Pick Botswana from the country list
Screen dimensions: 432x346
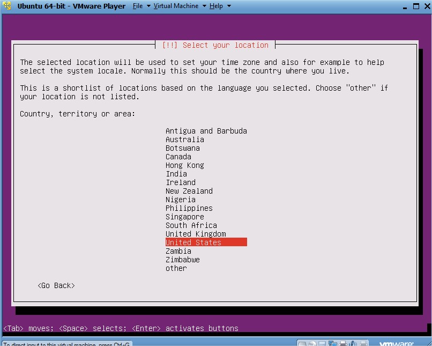tap(182, 148)
